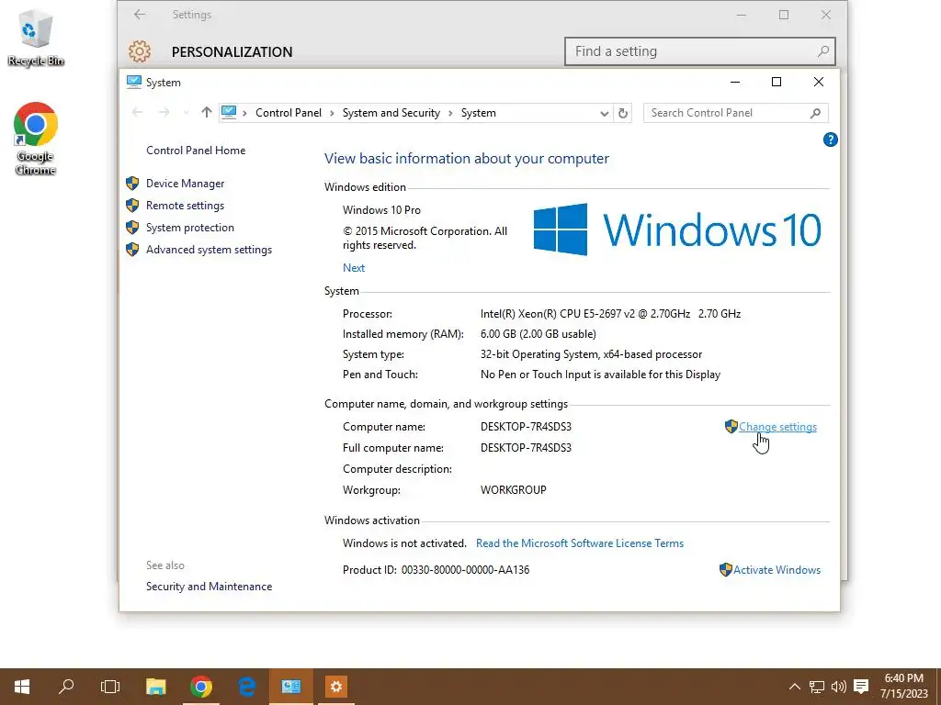Click the Windows 10 Pro edition text
Screen dimensions: 941x705
[x=381, y=210]
